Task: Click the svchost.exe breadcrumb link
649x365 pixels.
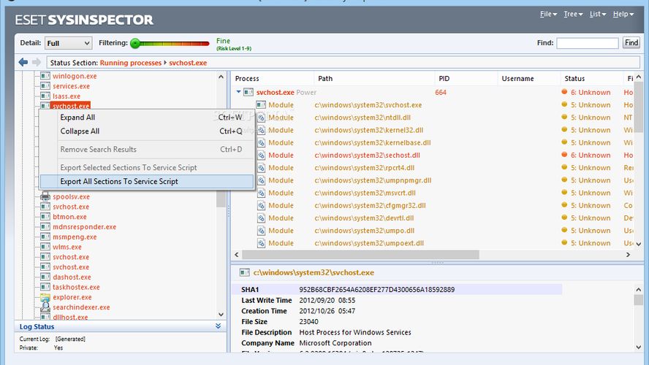Action: pyautogui.click(x=188, y=63)
